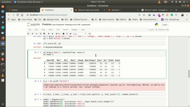Image resolution: width=190 pixels, height=107 pixels.
Task: Move selected cell up arrow
Action: [49, 34]
